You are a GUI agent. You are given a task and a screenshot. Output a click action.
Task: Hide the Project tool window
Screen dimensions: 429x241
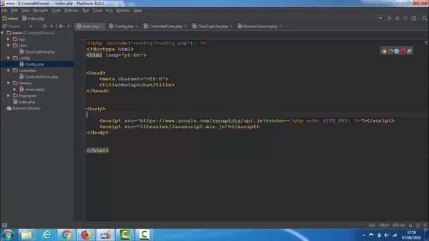pyautogui.click(x=69, y=26)
